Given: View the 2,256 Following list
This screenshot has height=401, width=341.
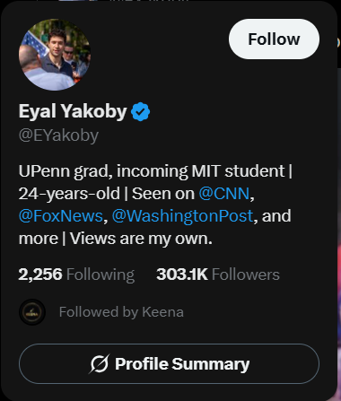Looking at the screenshot, I should coord(76,275).
